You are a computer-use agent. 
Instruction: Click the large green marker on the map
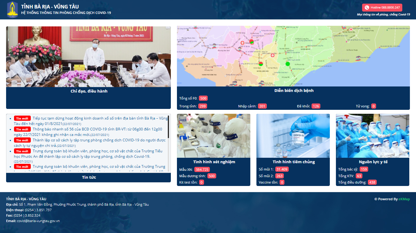coord(288,64)
